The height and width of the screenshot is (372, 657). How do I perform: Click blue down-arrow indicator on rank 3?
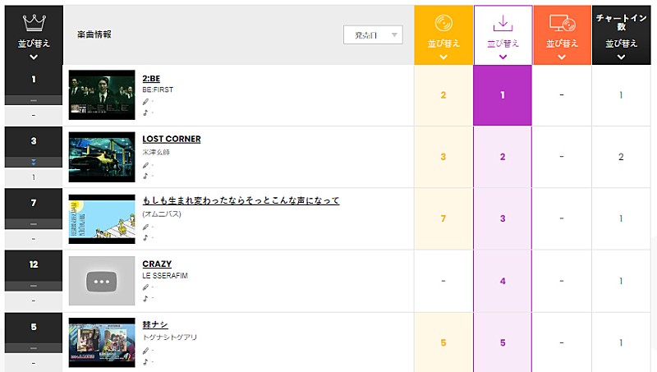tap(34, 163)
